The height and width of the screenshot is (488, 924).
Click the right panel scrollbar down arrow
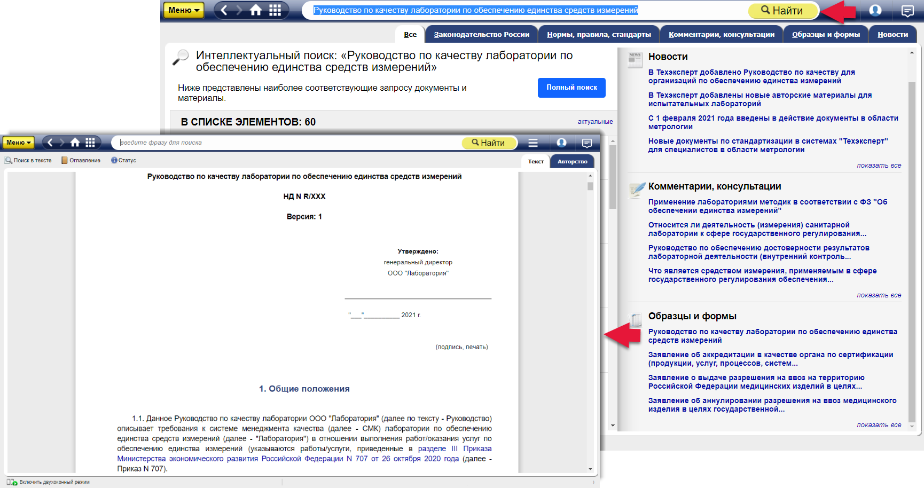click(912, 427)
